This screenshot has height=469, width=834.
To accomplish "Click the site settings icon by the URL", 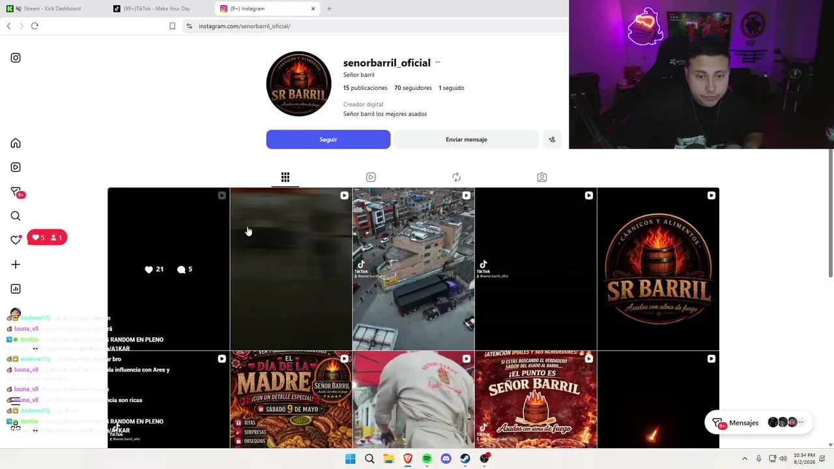I will (189, 26).
